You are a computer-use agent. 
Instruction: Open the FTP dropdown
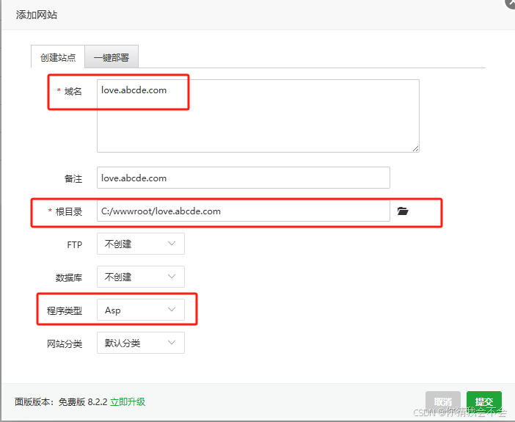[141, 244]
